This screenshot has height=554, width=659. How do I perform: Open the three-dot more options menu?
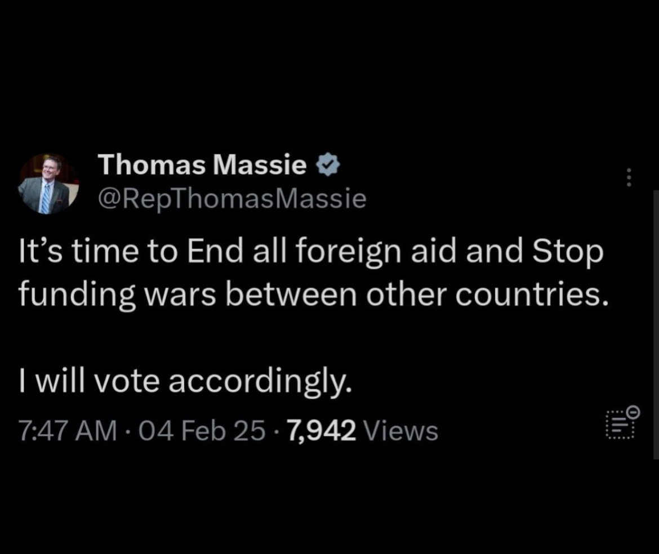[629, 177]
